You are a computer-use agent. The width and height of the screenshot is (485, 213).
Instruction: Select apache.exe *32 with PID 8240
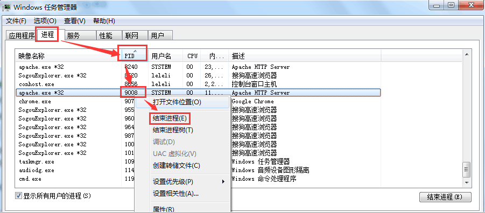(198, 67)
